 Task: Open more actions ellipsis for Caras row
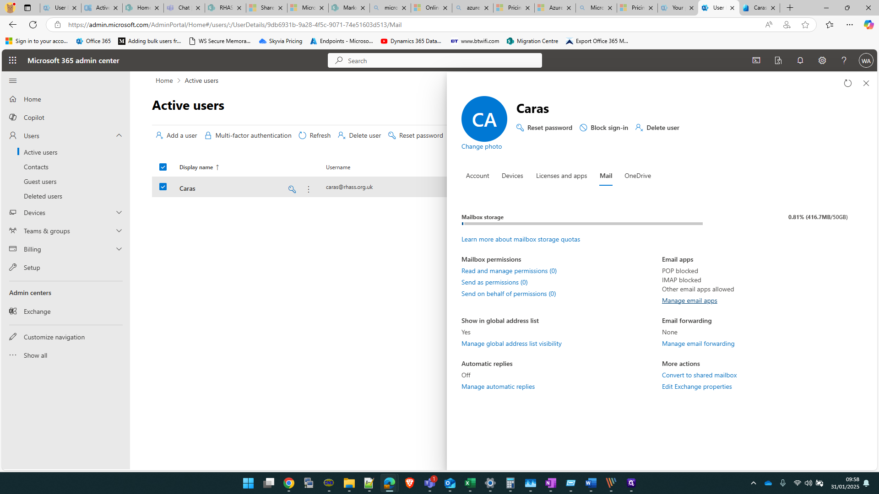pyautogui.click(x=309, y=189)
